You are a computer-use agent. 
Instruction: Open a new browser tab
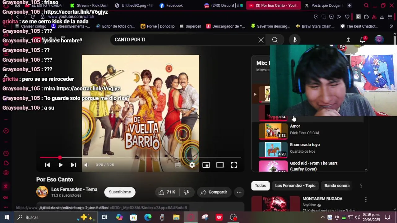[349, 5]
